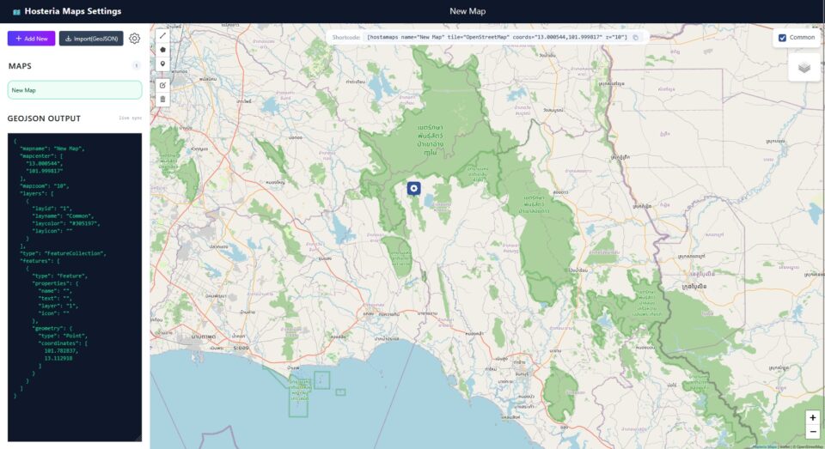Click the "13.000544" mapcenter value
The image size is (825, 449).
point(44,163)
